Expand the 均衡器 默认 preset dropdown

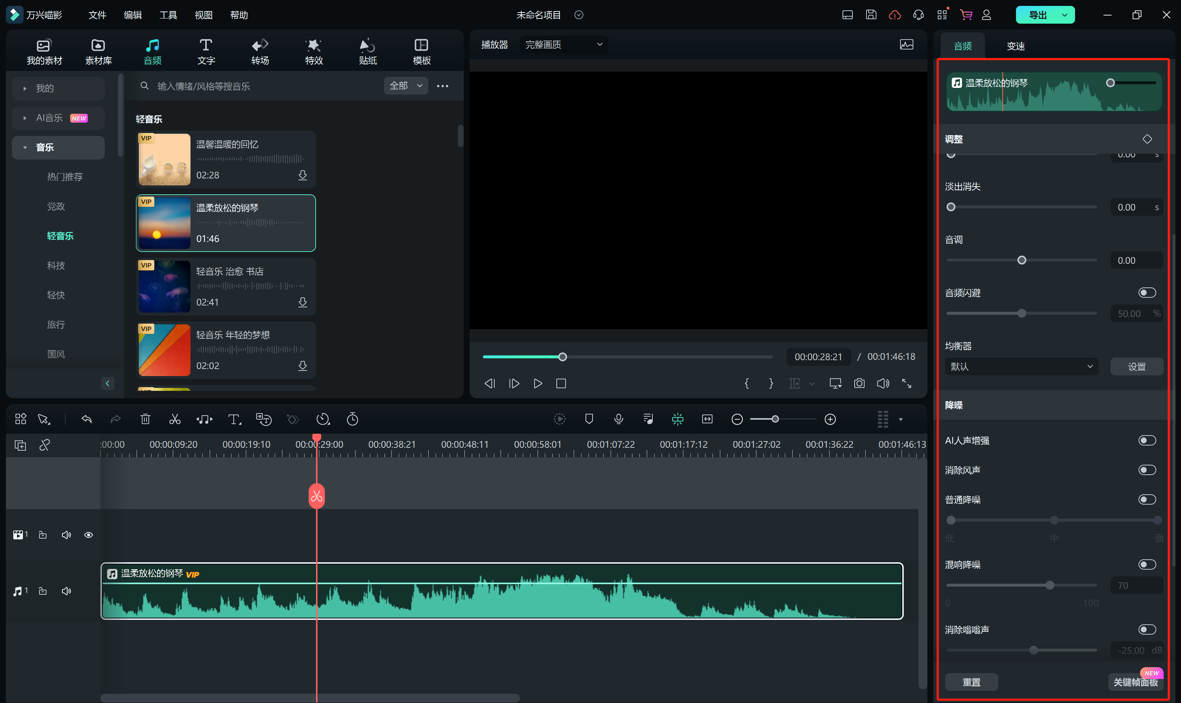tap(1021, 366)
